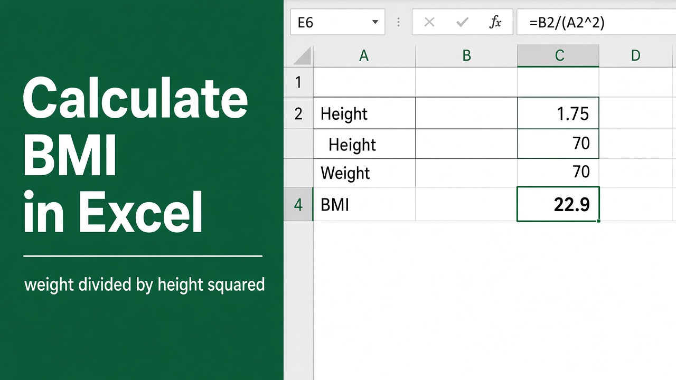Click the cell with value 1.75
The image size is (676, 380).
coord(558,113)
